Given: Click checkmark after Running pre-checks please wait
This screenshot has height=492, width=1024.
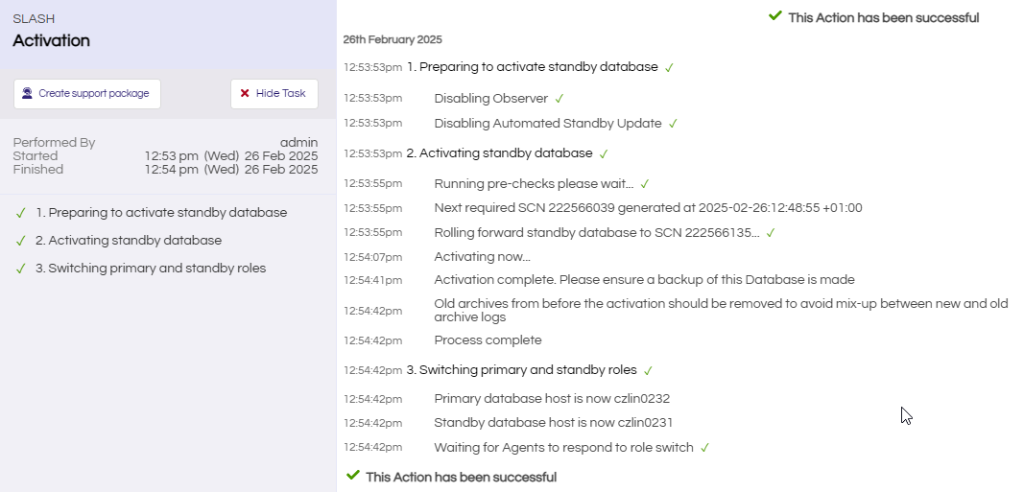Looking at the screenshot, I should point(645,184).
